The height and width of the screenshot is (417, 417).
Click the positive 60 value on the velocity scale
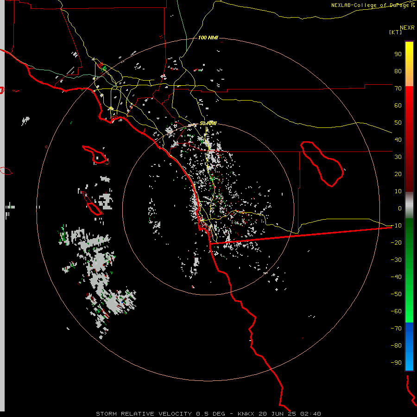click(x=398, y=105)
